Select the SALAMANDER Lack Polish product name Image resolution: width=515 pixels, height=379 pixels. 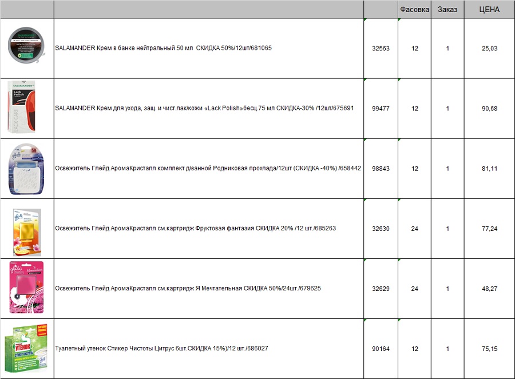coord(204,108)
